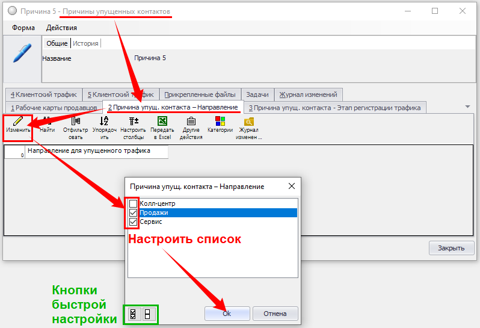Click the select-all quick setup button
Screen dimensions: 480x328
click(134, 314)
